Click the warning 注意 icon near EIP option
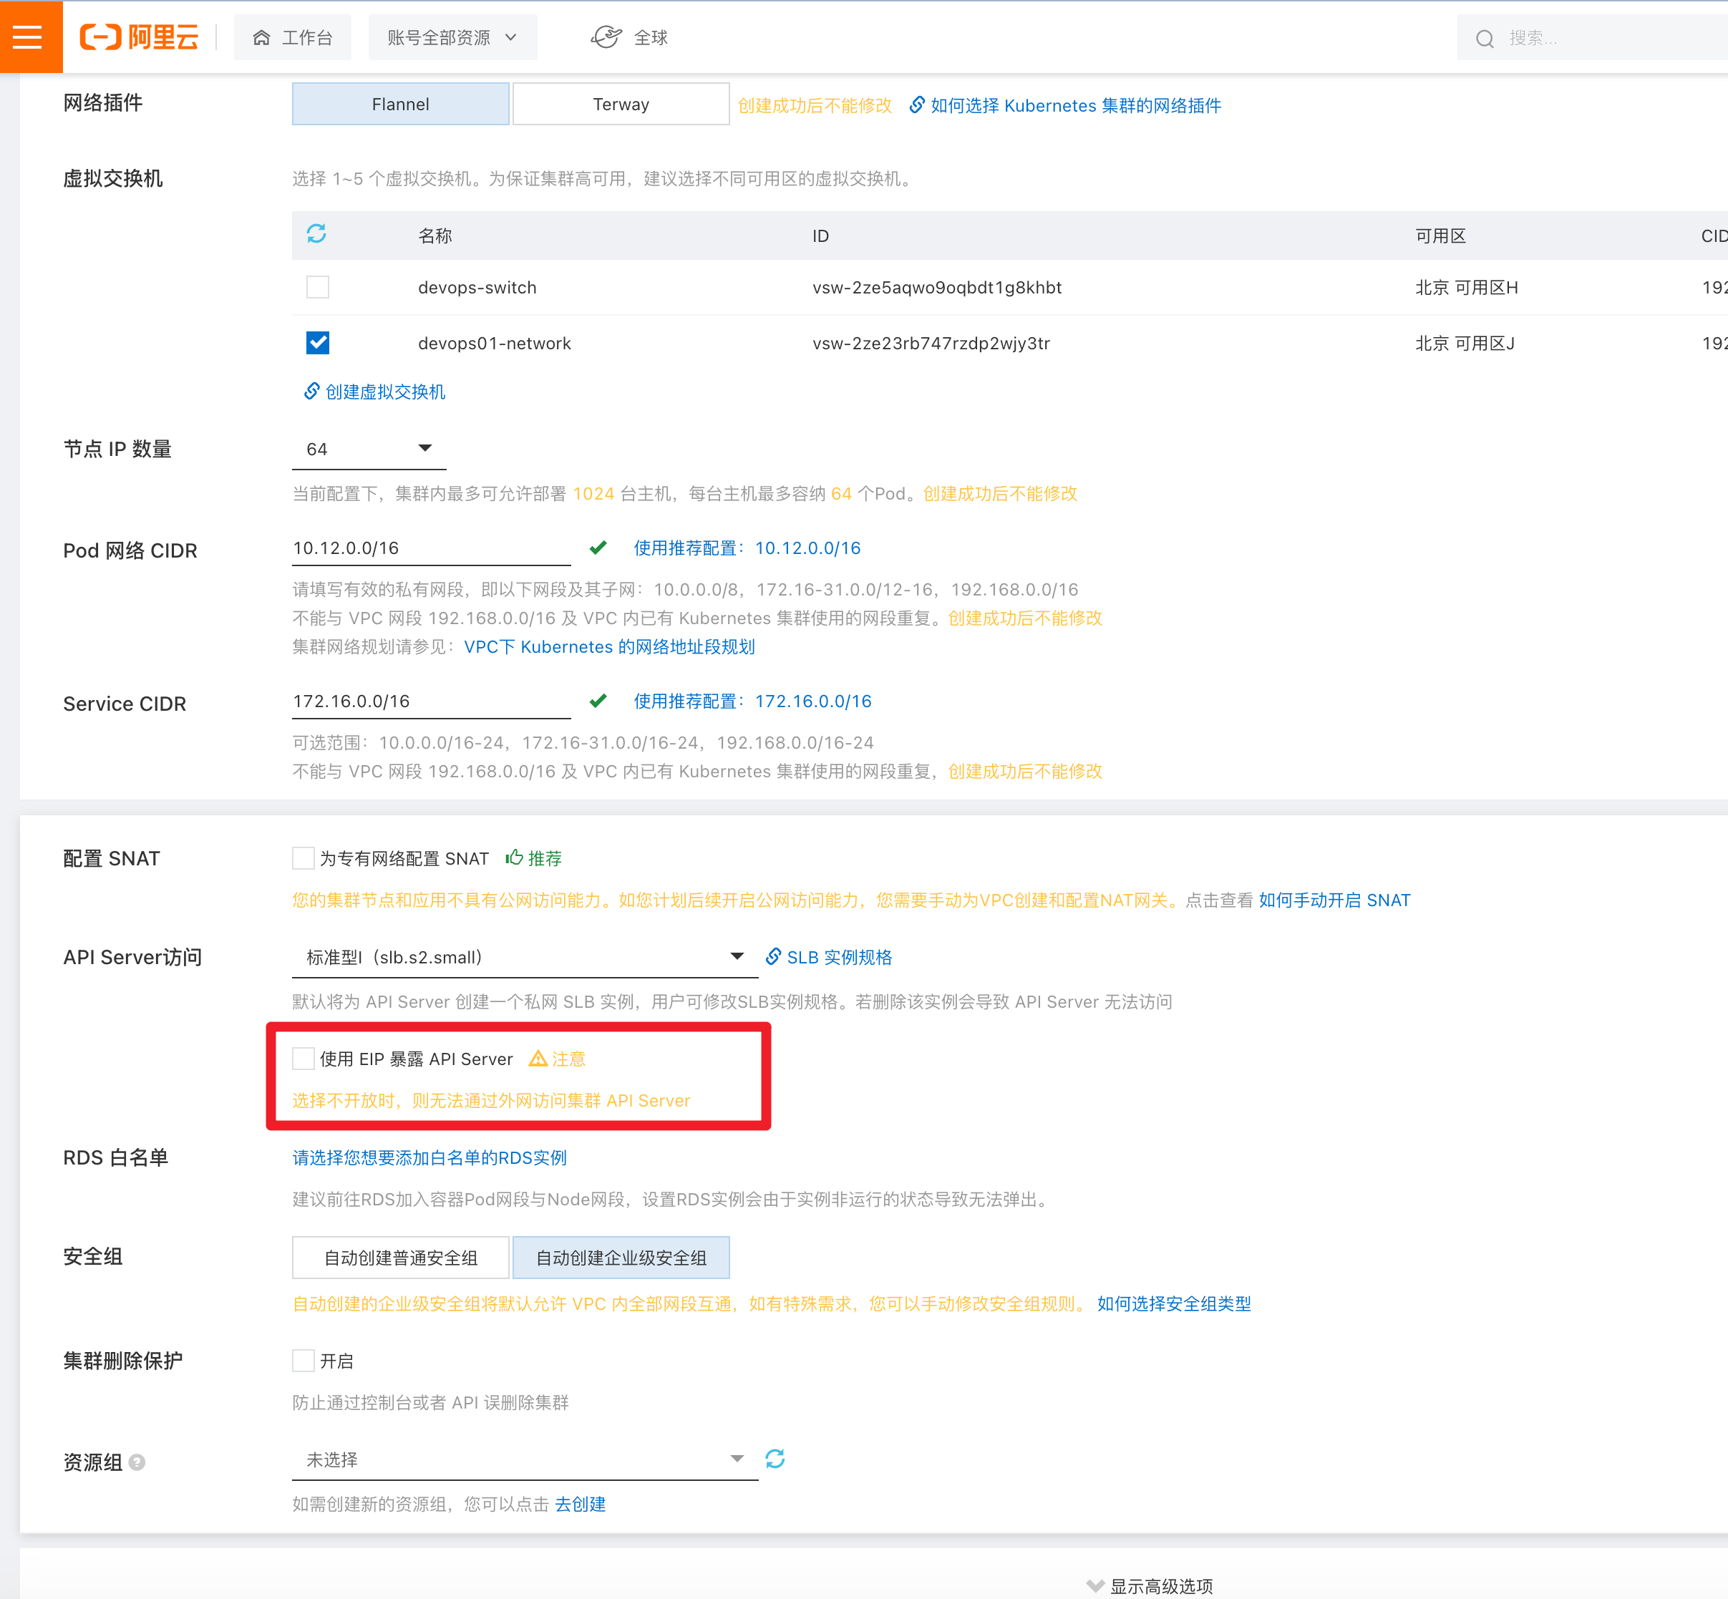 point(538,1058)
